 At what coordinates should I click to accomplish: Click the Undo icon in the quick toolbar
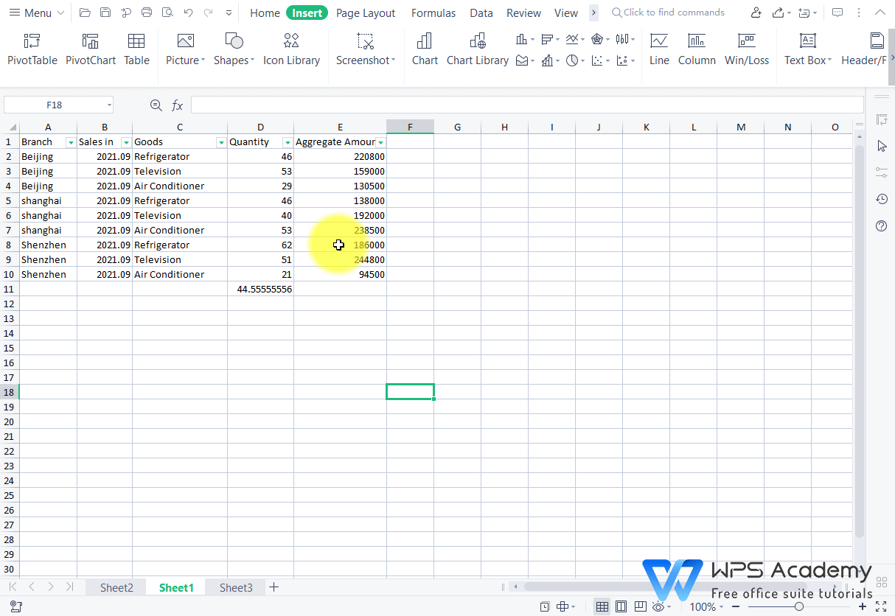[189, 13]
